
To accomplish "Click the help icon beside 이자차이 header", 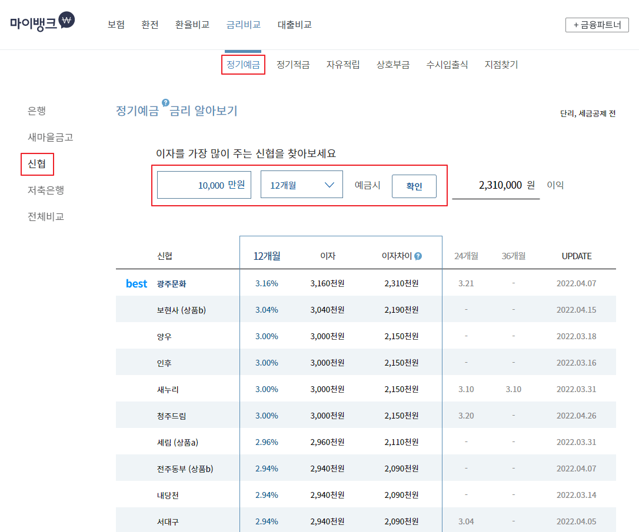I will click(418, 256).
